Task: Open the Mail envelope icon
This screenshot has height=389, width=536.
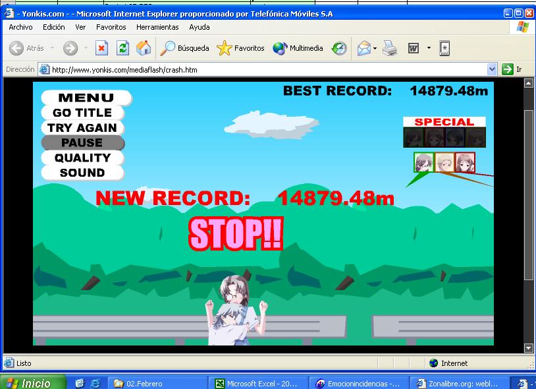Action: [363, 48]
